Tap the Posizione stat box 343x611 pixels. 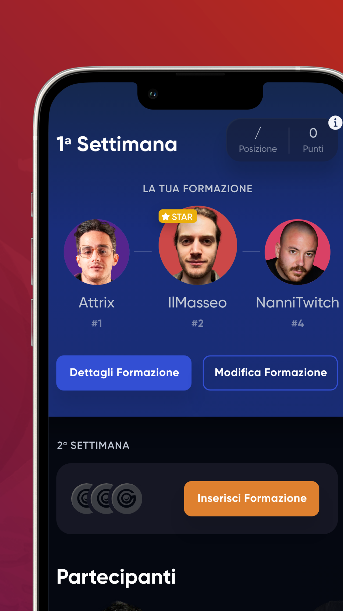(258, 140)
